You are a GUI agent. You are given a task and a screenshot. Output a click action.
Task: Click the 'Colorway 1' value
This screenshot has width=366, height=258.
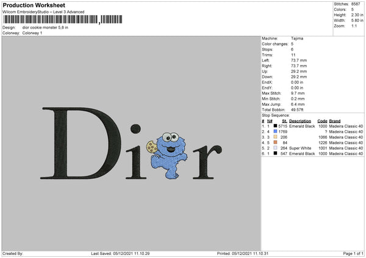[x=32, y=33]
